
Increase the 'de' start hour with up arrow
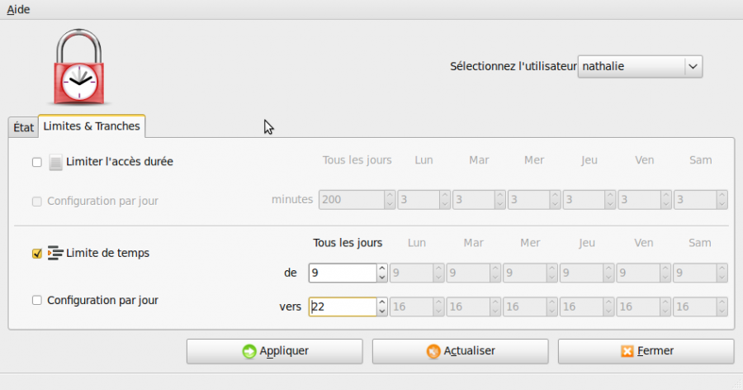tap(382, 268)
